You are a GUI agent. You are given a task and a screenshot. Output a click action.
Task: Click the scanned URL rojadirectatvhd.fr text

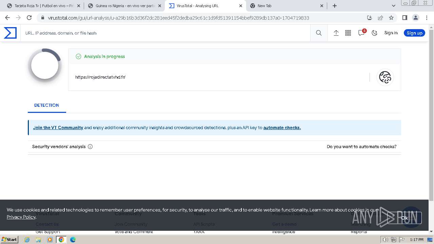(100, 77)
